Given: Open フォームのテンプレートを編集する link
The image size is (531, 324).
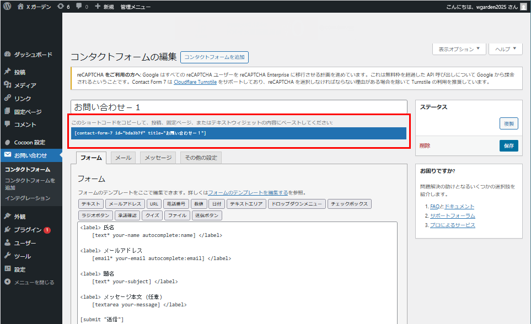Looking at the screenshot, I should click(248, 193).
